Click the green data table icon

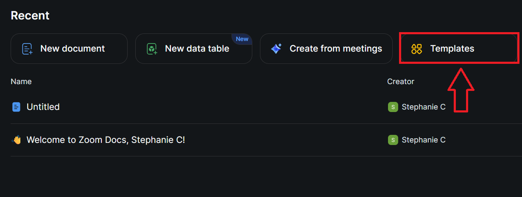pyautogui.click(x=152, y=49)
